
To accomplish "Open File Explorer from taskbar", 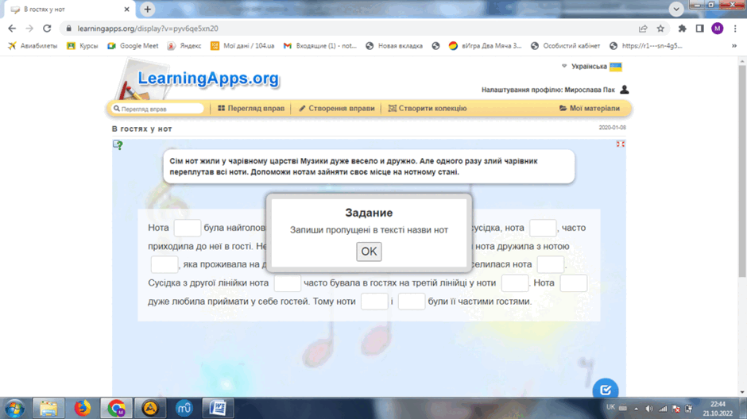I will [x=48, y=409].
